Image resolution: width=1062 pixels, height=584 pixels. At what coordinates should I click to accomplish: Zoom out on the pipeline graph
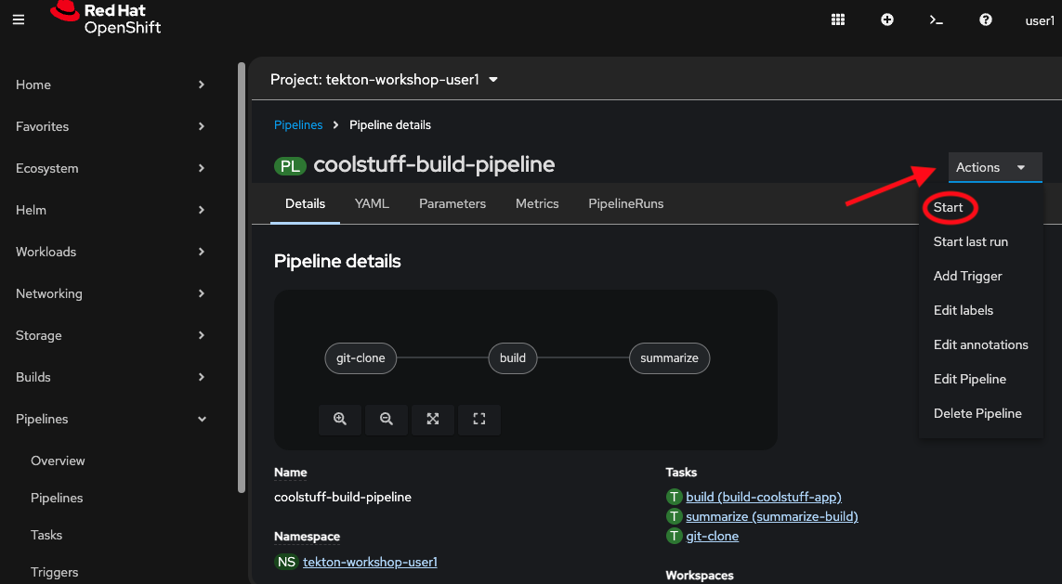387,420
